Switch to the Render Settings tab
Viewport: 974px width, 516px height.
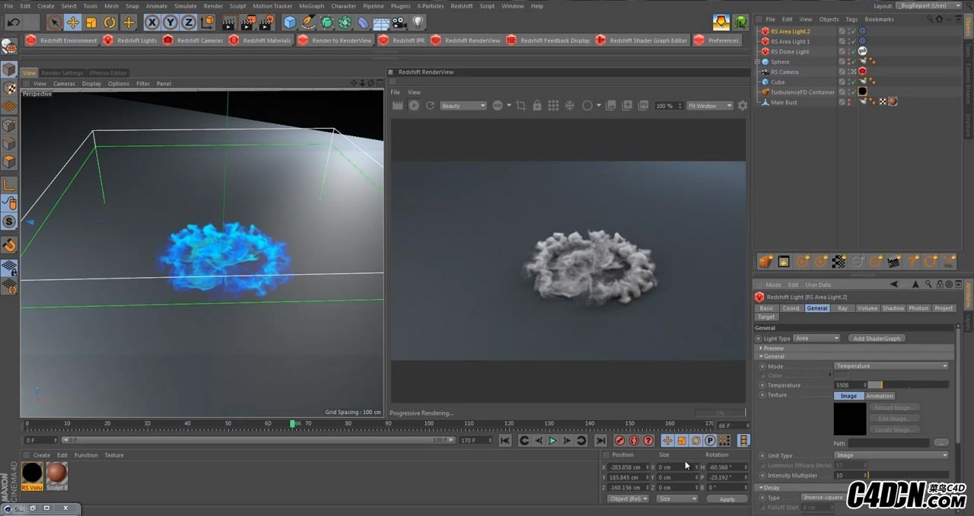(62, 73)
